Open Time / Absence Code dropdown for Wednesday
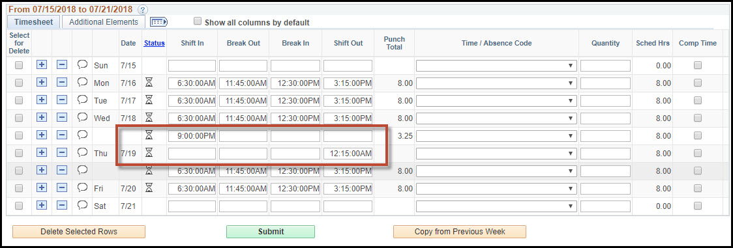Image resolution: width=733 pixels, height=248 pixels. coord(496,118)
